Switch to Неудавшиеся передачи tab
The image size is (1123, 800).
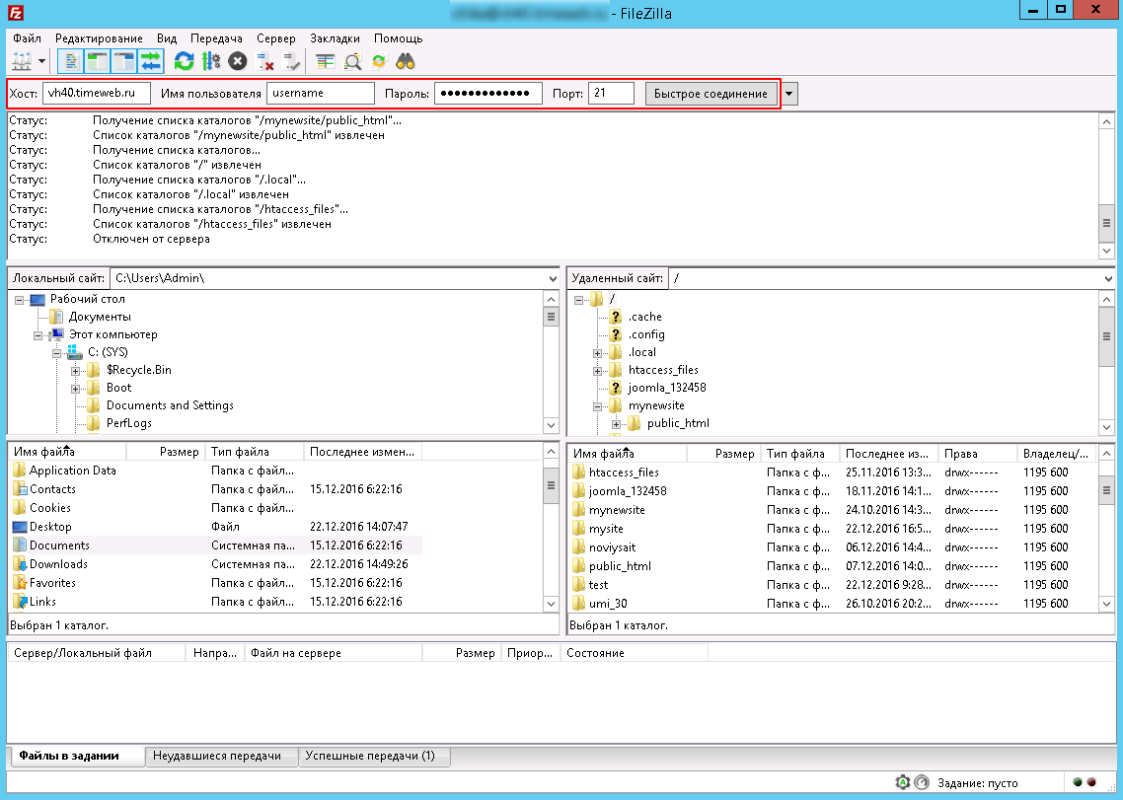pyautogui.click(x=221, y=756)
